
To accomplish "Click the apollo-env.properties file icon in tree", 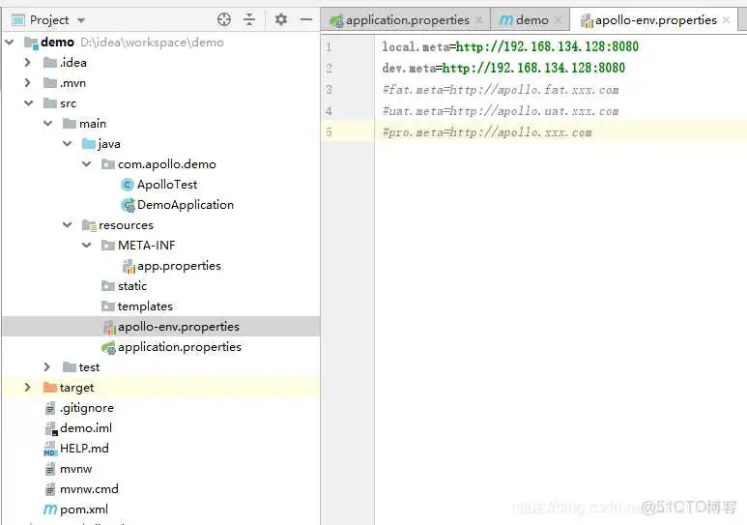I will [109, 327].
